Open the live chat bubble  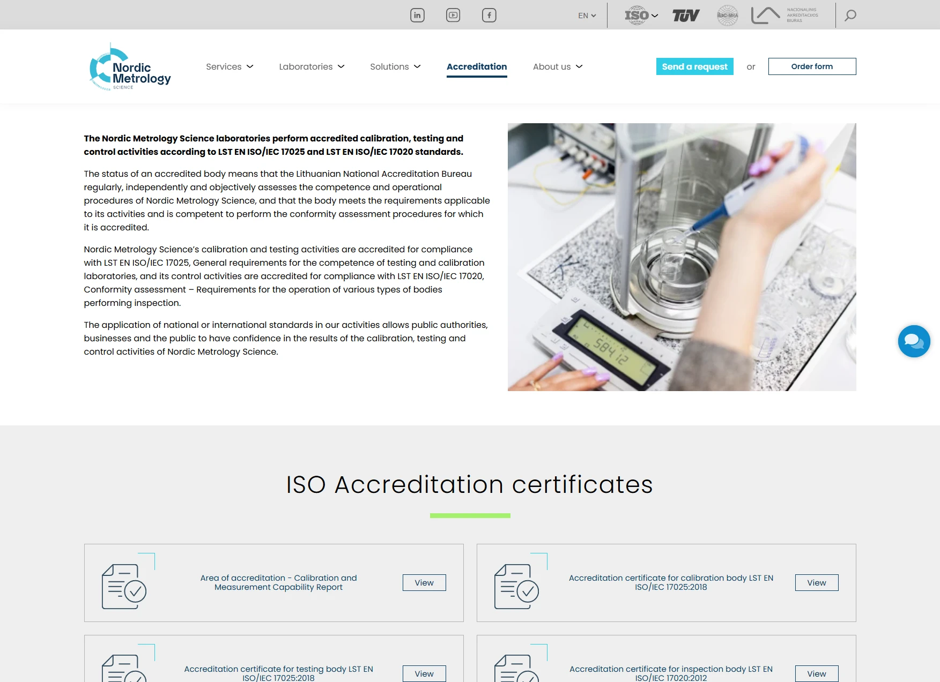pos(914,341)
